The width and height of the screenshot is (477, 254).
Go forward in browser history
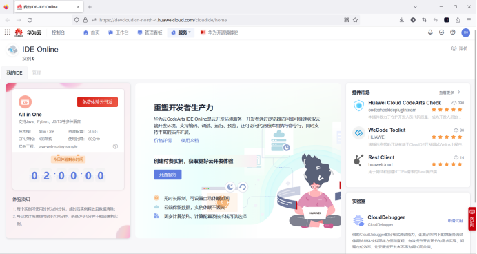pyautogui.click(x=19, y=20)
